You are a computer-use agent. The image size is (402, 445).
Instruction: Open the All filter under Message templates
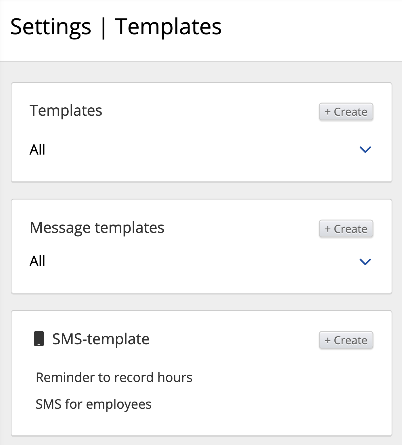pyautogui.click(x=37, y=261)
